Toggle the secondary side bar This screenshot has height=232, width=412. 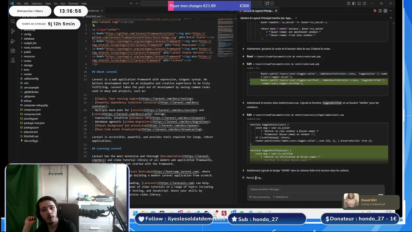364,4
